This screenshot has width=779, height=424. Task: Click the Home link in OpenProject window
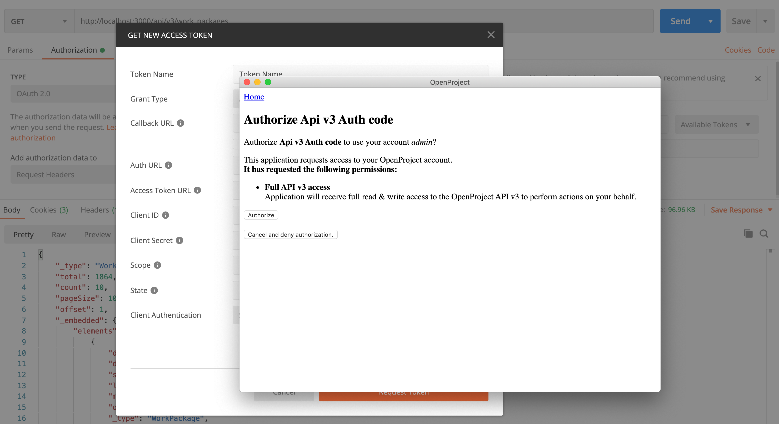(x=254, y=96)
